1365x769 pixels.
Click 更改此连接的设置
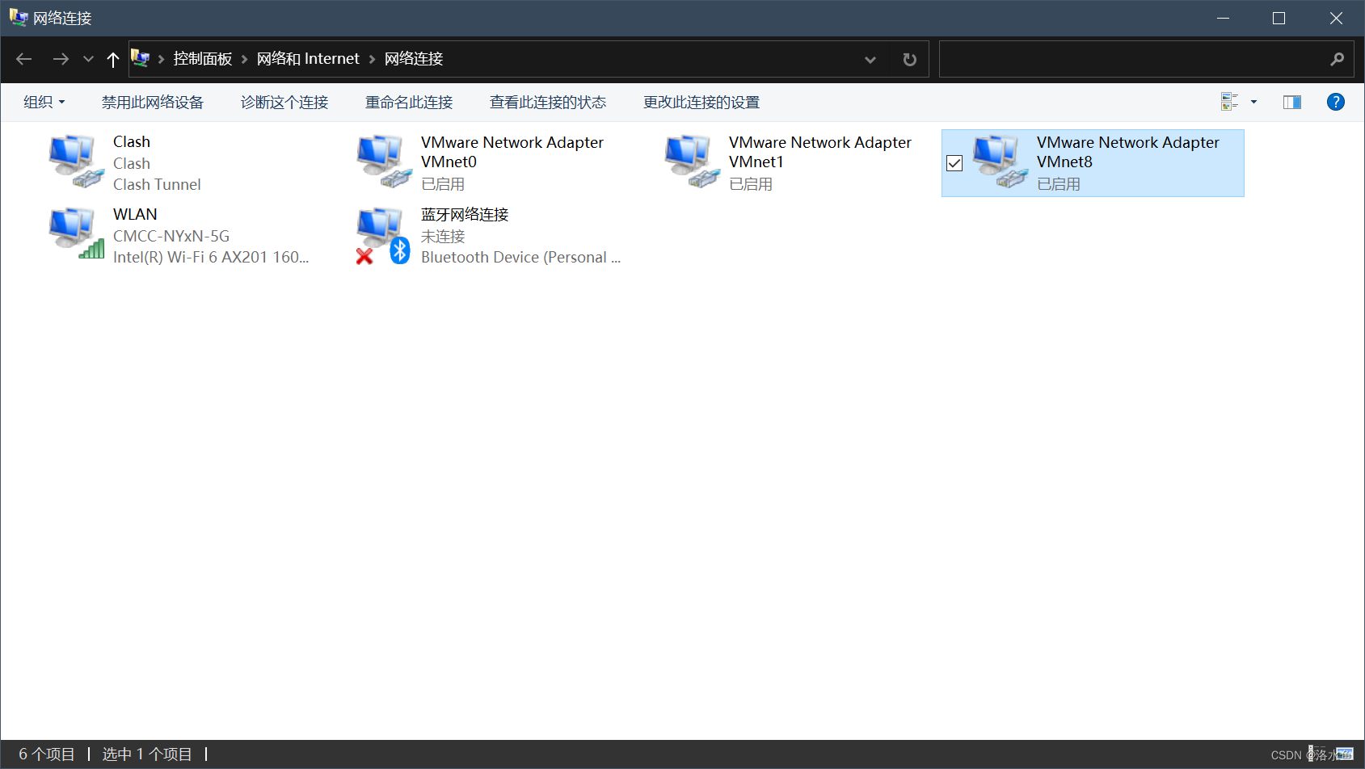701,102
